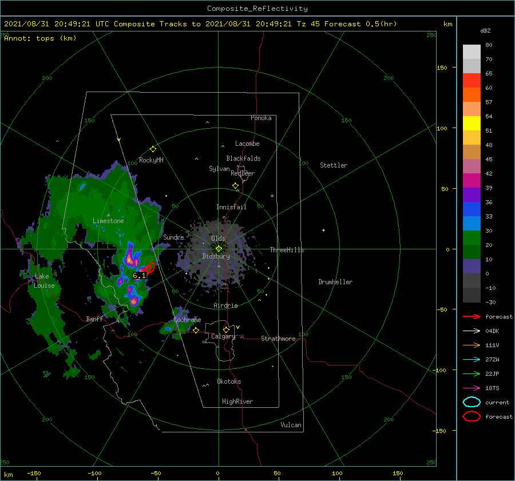Screen dimensions: 515x481
Task: Select the yellow 51-54 dBZ swatch
Action: [x=472, y=124]
